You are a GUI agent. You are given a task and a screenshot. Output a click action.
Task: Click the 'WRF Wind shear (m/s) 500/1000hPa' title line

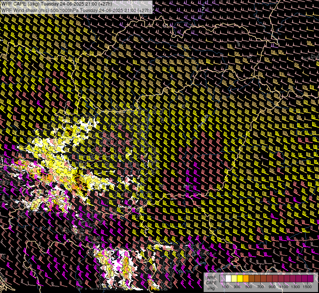76,10
